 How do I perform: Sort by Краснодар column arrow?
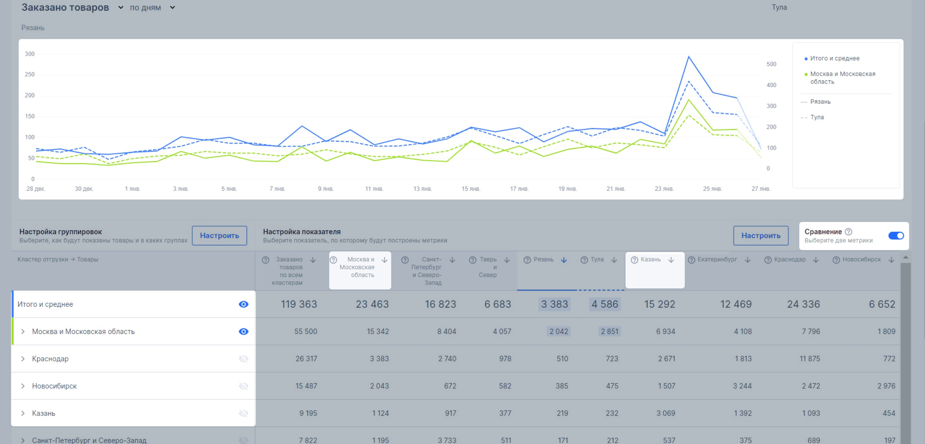coord(816,260)
